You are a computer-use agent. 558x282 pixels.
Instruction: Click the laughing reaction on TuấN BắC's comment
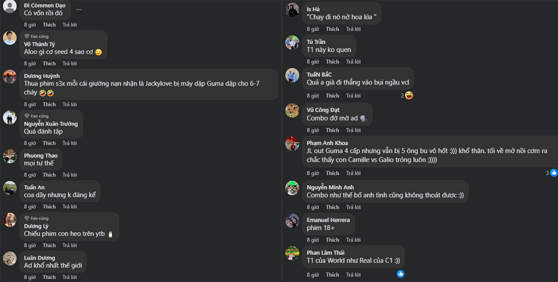409,95
